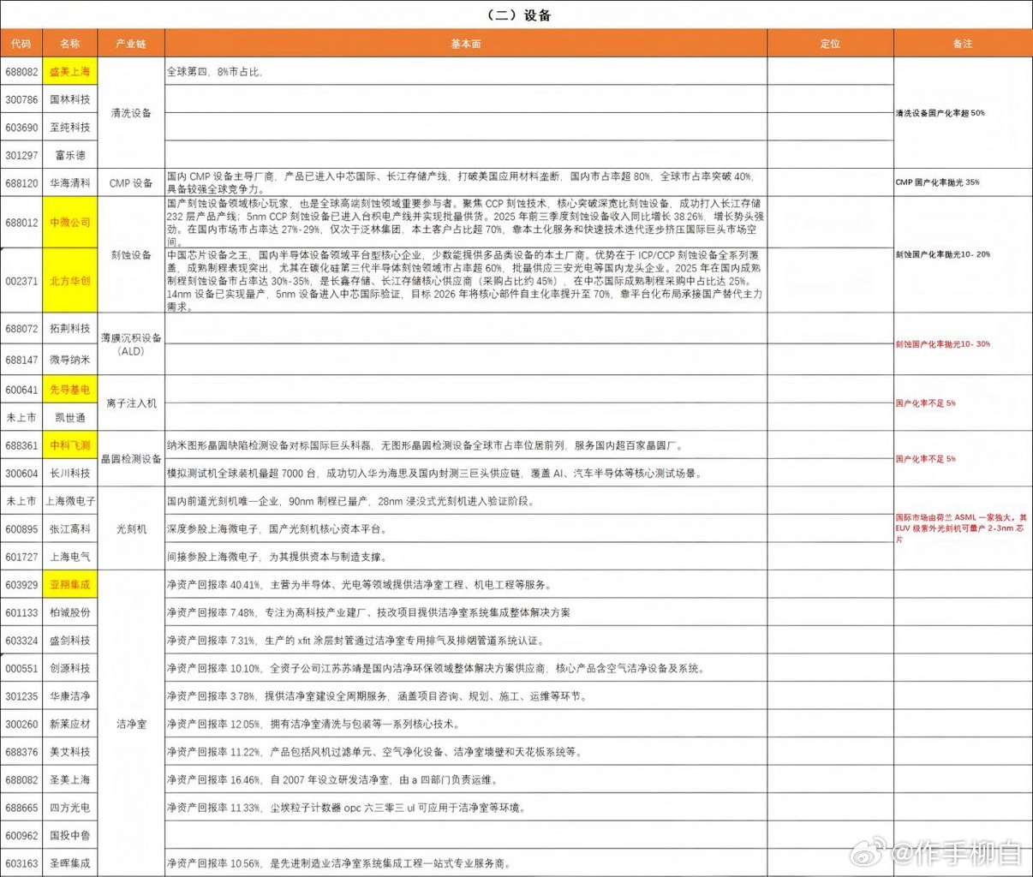
Task: Select the name cell 美艾科技
Action: [70, 752]
